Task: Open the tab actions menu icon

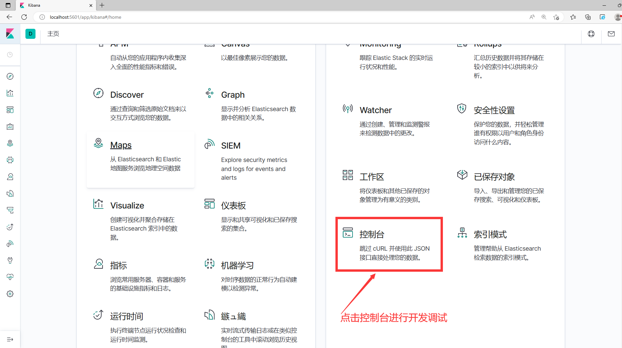Action: 8,5
